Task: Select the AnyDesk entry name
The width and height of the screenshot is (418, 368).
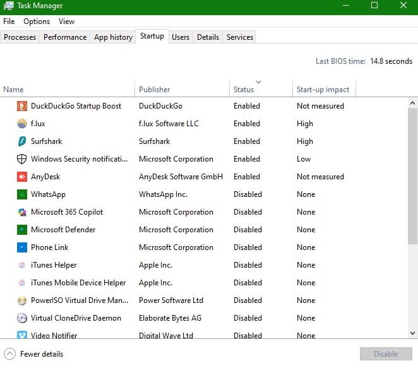Action: pos(45,177)
